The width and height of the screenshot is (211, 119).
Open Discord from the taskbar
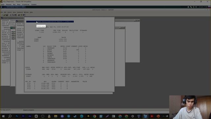click(62, 116)
